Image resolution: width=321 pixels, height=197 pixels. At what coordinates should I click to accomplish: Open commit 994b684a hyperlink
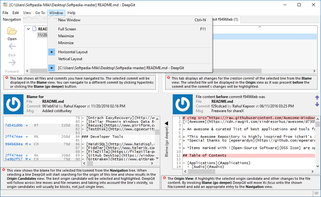[14, 144]
